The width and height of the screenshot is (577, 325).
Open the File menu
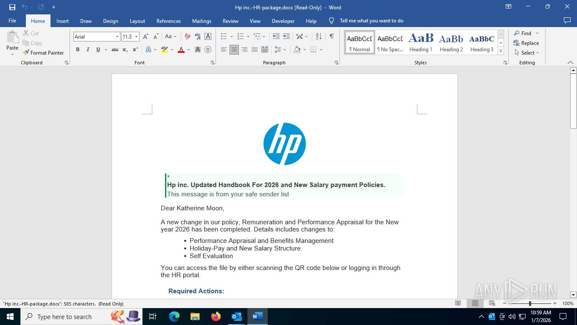(12, 21)
